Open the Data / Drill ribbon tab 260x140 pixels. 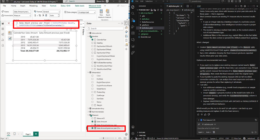pyautogui.click(x=66, y=6)
